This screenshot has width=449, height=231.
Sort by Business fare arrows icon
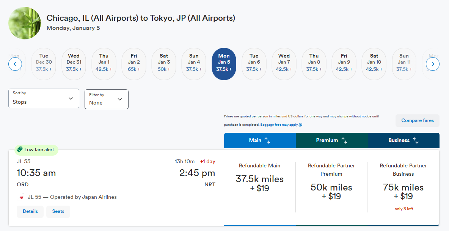pos(416,140)
